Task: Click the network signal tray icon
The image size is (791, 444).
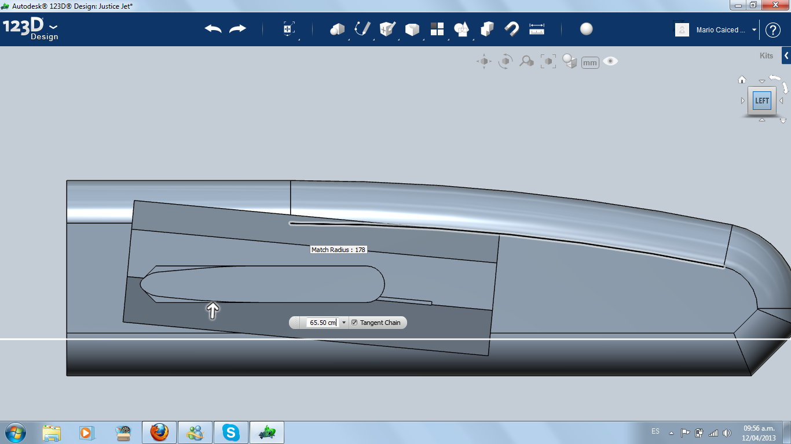Action: click(x=713, y=432)
